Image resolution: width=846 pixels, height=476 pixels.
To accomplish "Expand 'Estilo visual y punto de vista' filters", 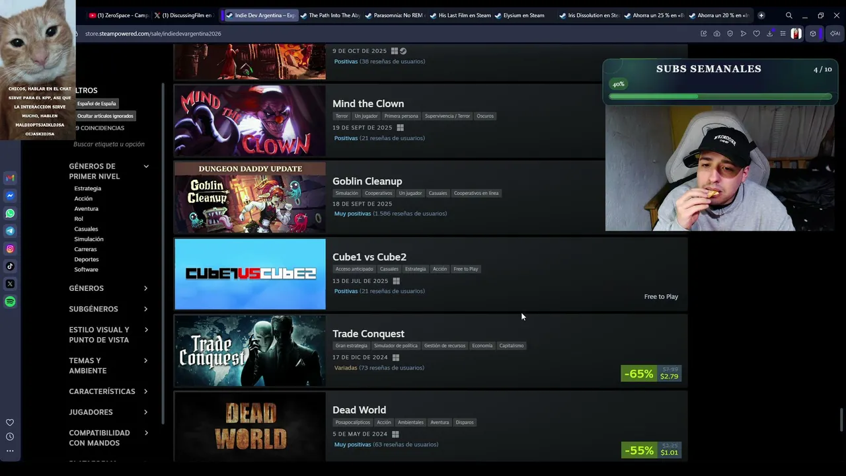I will (x=109, y=335).
